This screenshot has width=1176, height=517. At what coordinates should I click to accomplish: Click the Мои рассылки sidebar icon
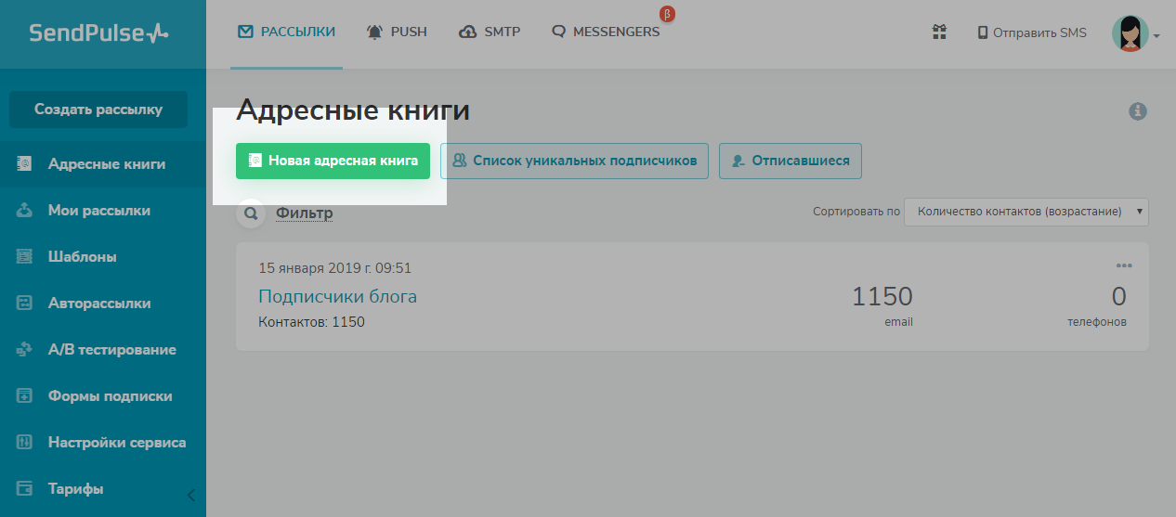[x=25, y=211]
